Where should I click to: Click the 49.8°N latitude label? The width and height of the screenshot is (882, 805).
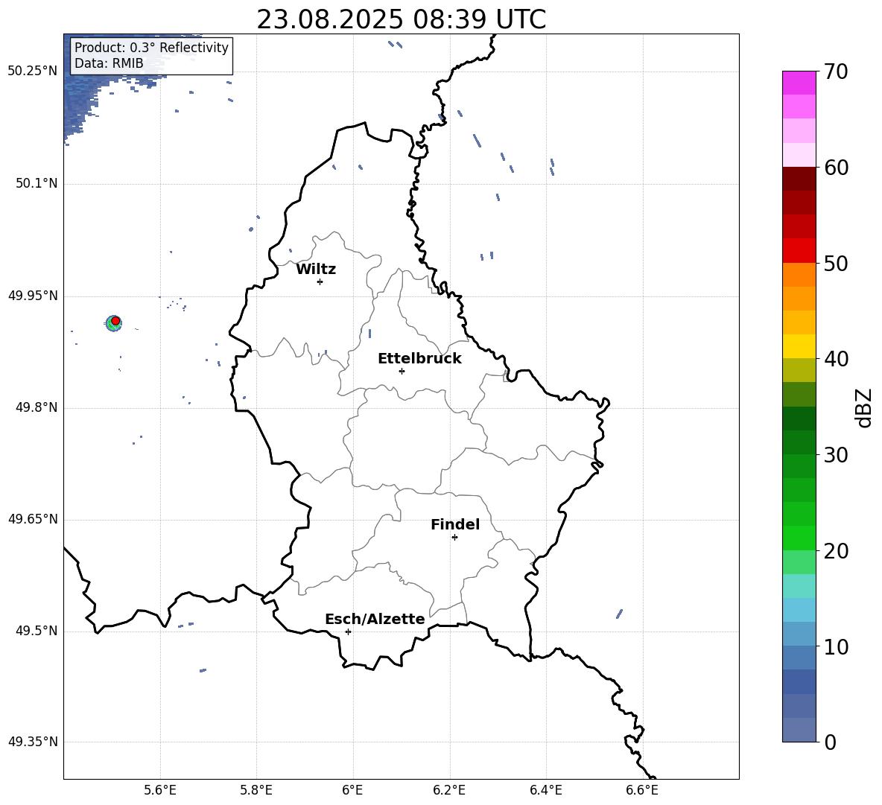pyautogui.click(x=36, y=407)
